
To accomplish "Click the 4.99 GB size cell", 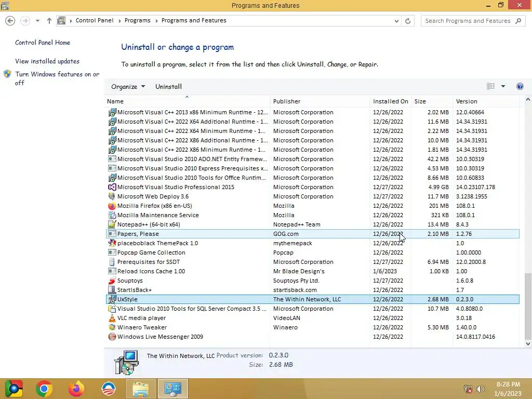I will (438, 187).
